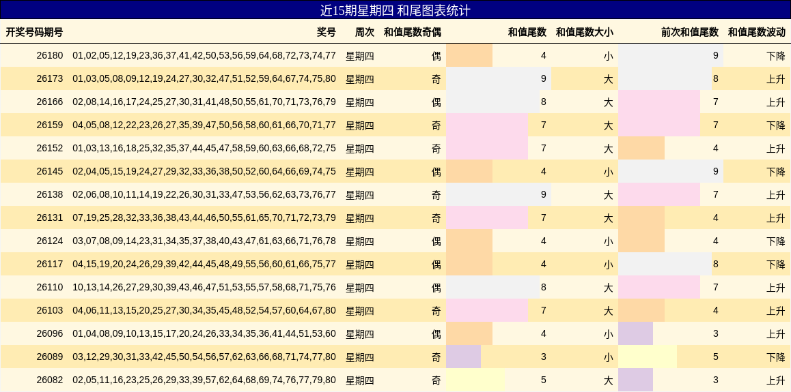Viewport: 791px width, 392px height.
Task: Click 星期四 in row 26152
Action: pos(360,149)
